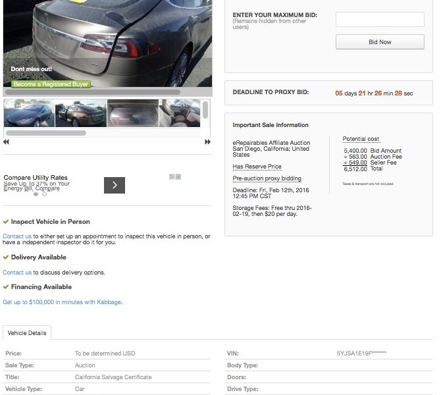Click the vertical scrollbar beside thumbnails
441x395 pixels.
pyautogui.click(x=205, y=109)
